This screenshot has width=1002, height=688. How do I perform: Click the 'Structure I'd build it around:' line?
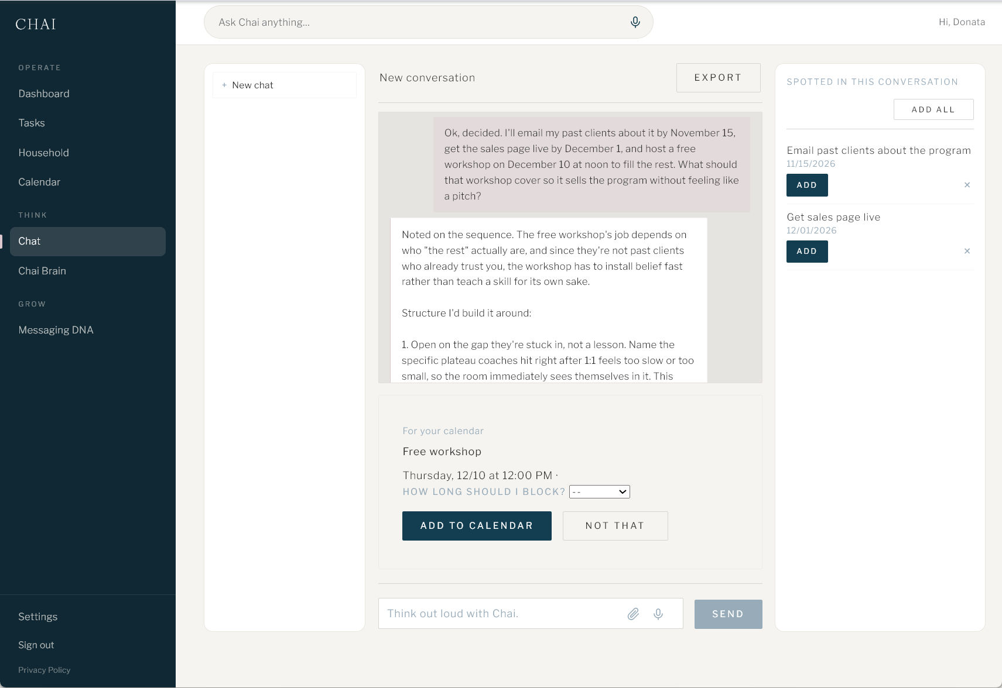point(467,313)
